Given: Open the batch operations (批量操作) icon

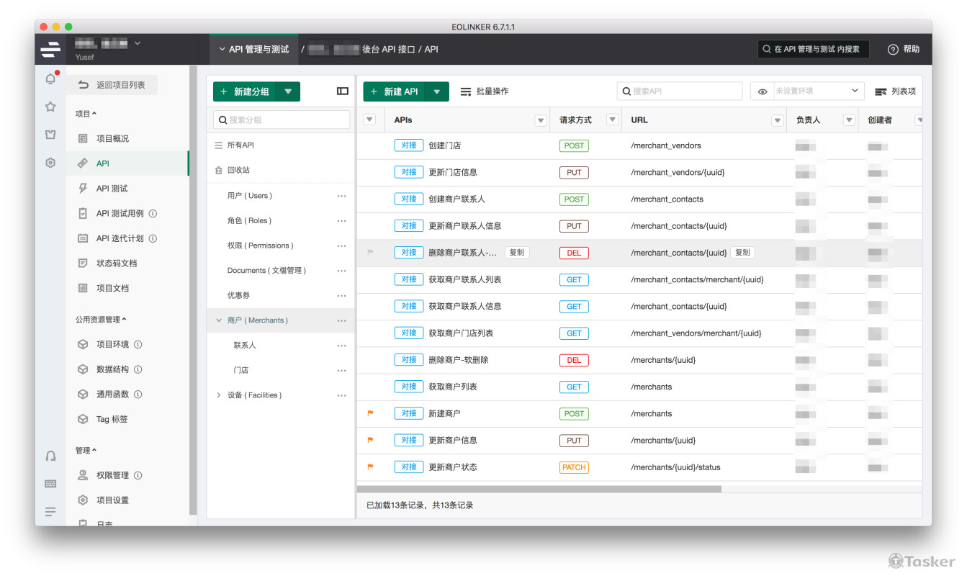Looking at the screenshot, I should point(466,91).
